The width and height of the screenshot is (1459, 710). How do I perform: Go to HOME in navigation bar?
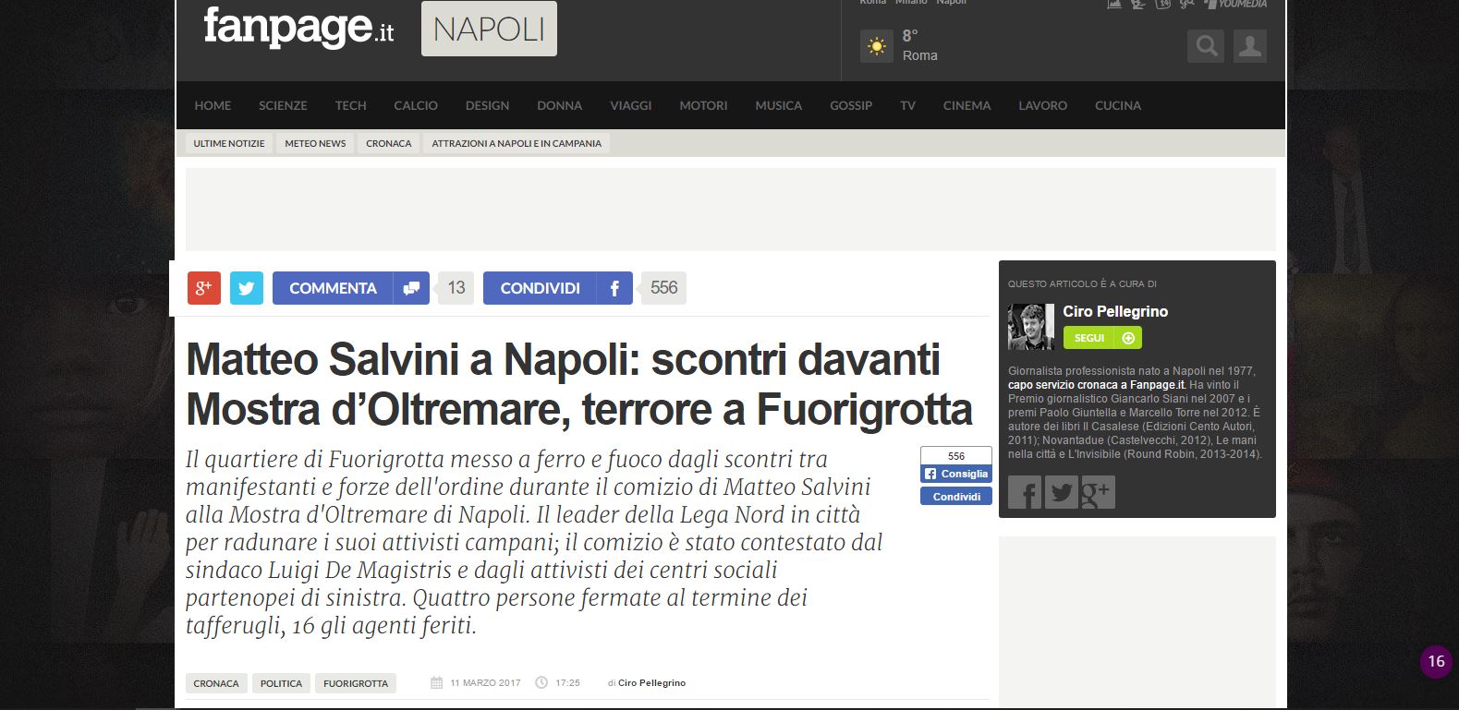click(213, 105)
